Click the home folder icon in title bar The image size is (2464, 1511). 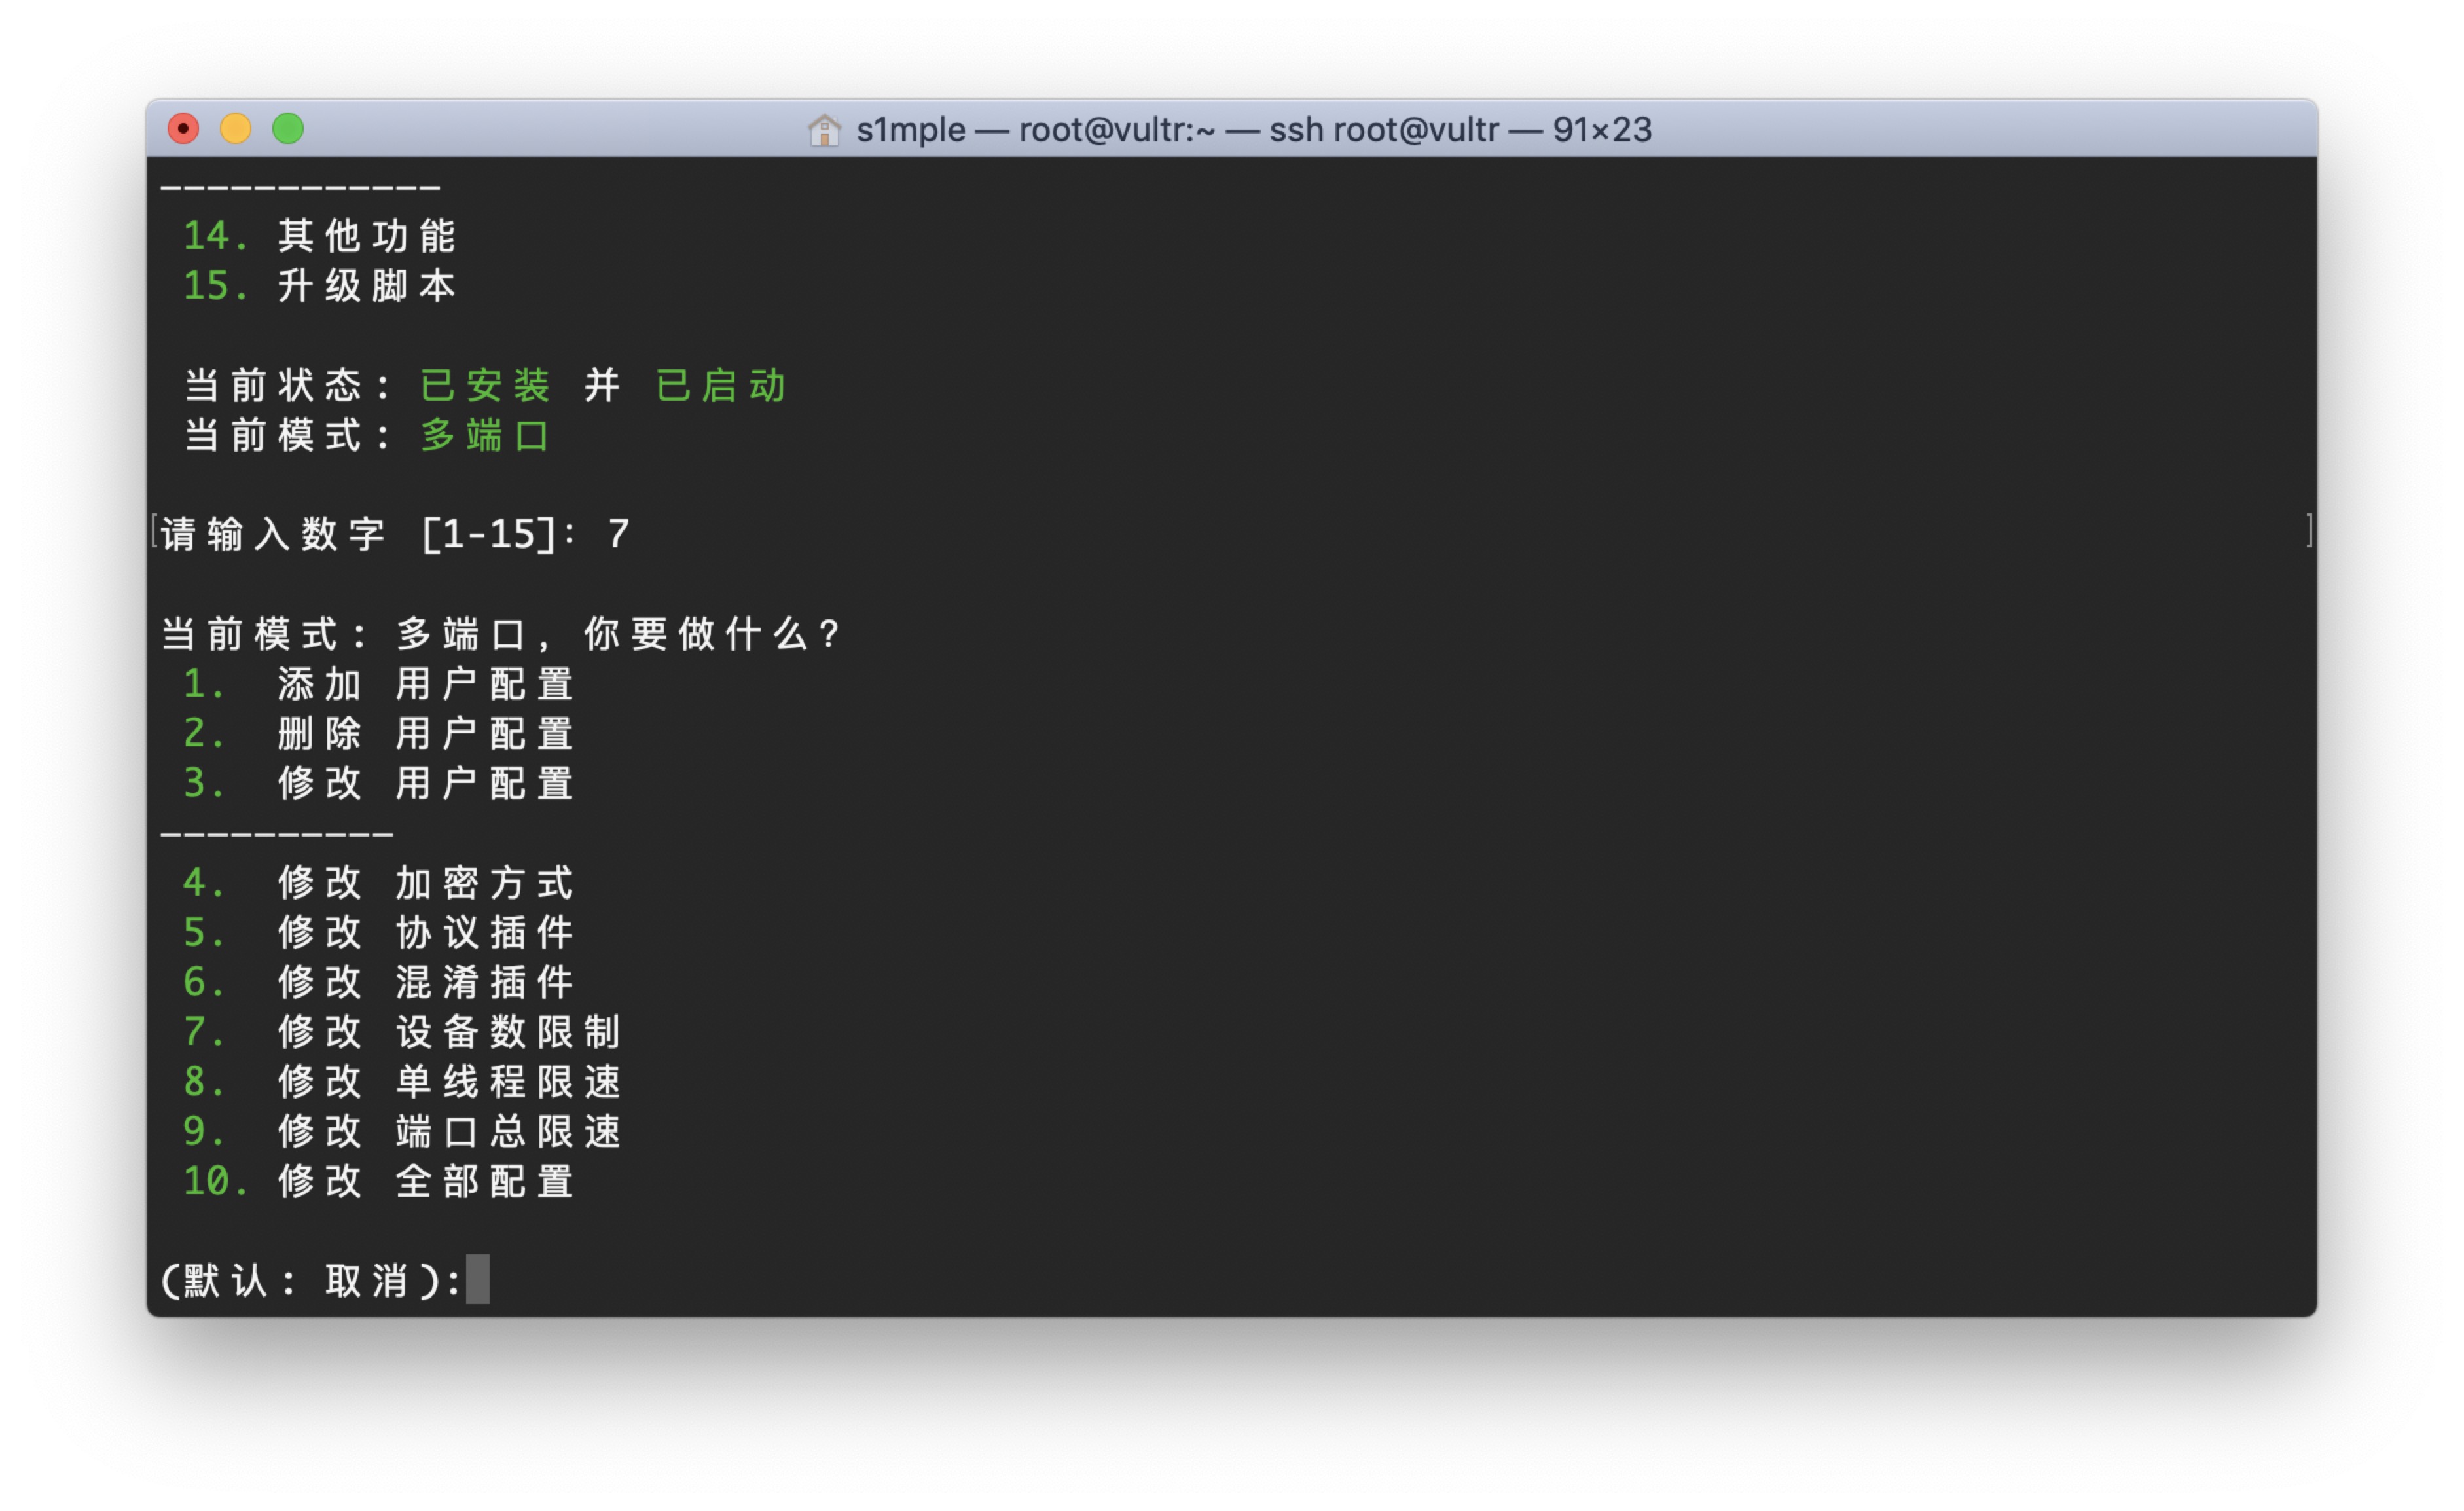(x=823, y=130)
